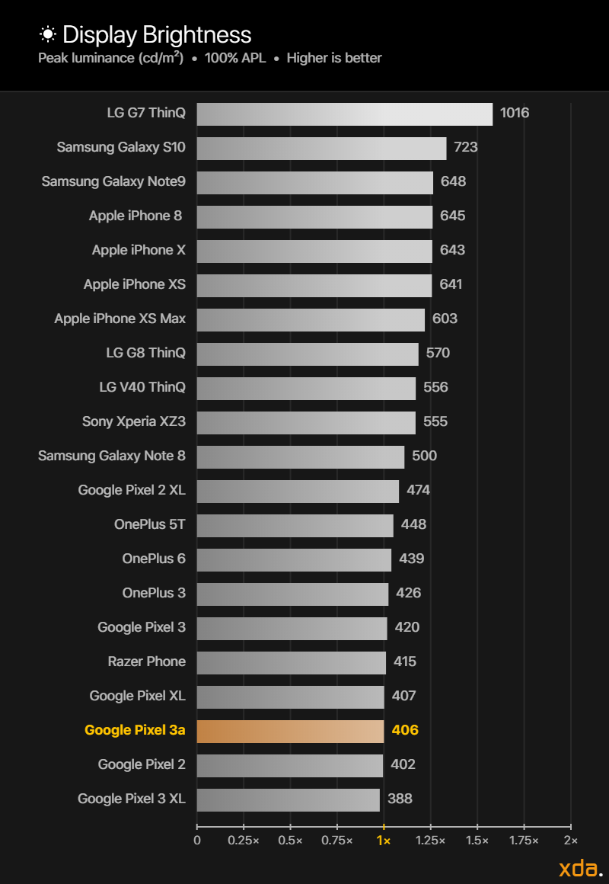Click the Google Pixel 3a label
Image resolution: width=609 pixels, height=884 pixels.
click(135, 730)
